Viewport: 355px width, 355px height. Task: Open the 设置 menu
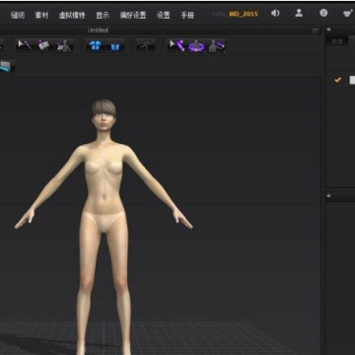click(x=164, y=15)
